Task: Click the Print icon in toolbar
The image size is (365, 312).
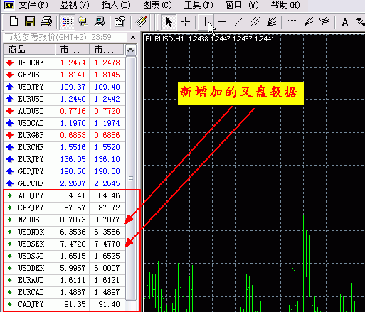Action: point(46,22)
